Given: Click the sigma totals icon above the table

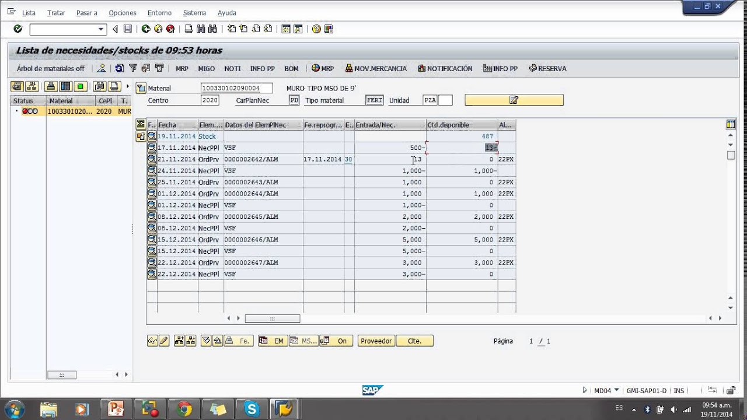Looking at the screenshot, I should (141, 124).
